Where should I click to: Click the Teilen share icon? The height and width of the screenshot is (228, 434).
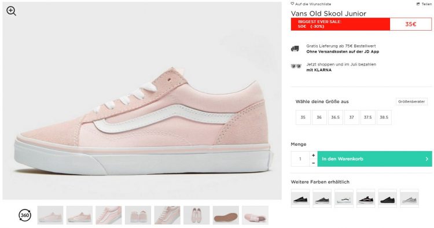coord(418,4)
